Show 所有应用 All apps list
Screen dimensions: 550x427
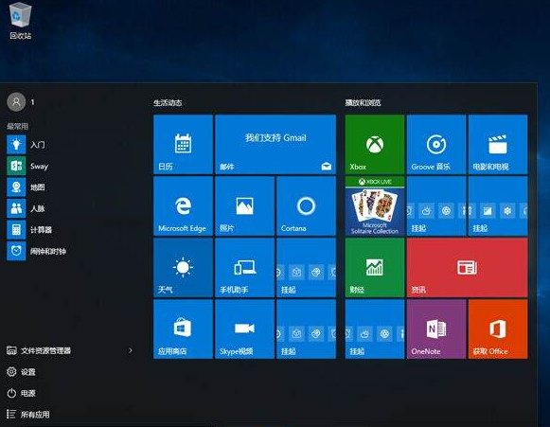tap(28, 415)
